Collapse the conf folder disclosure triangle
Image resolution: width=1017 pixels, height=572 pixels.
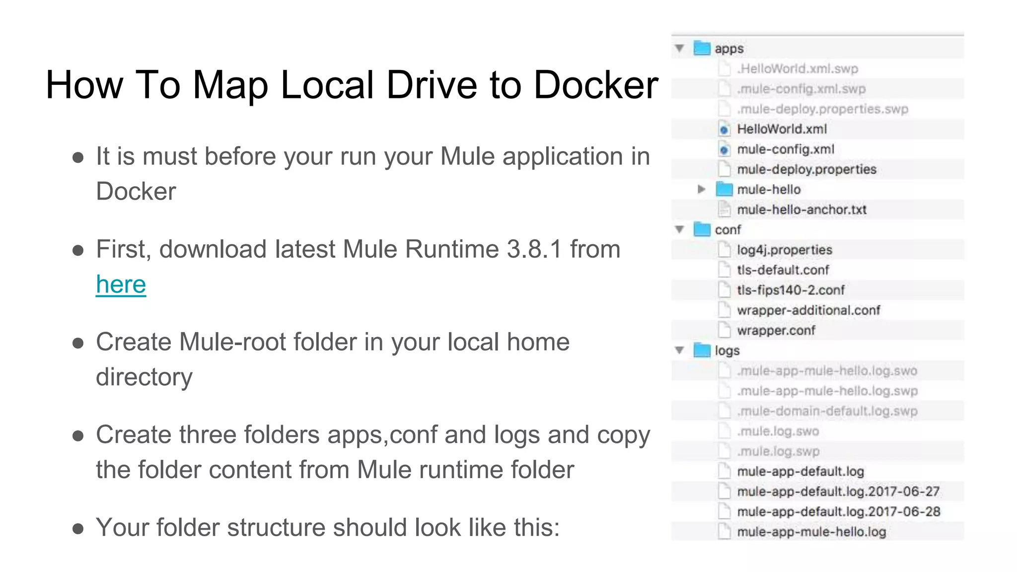coord(680,229)
